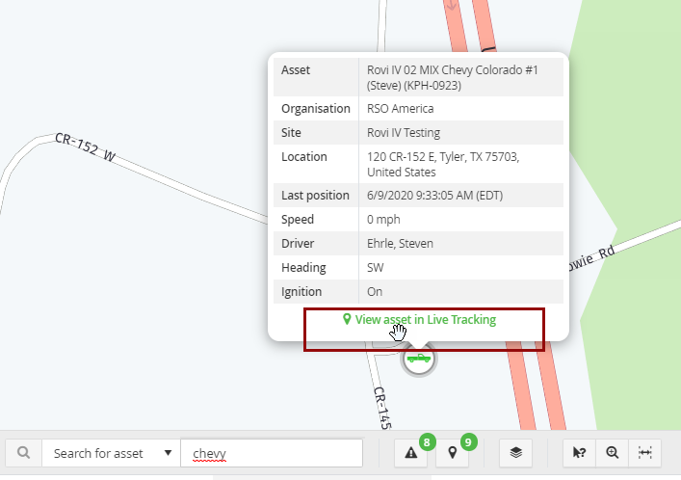This screenshot has width=681, height=480.
Task: Click the Rovi IV Testing site value
Action: pyautogui.click(x=404, y=133)
